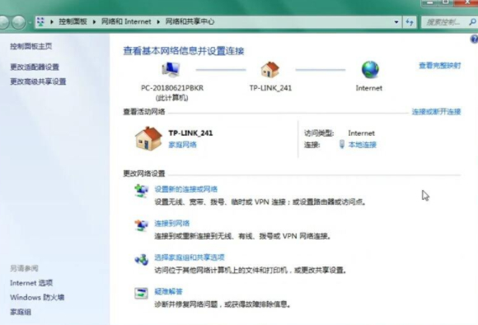
Task: Open 家庭组 in the sidebar
Action: (21, 312)
